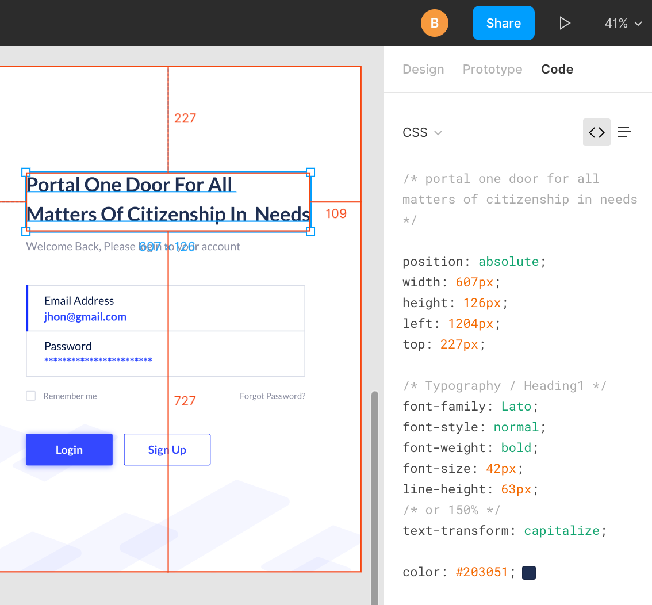Click the Present/play icon in the toolbar
Viewport: 652px width, 605px height.
tap(565, 23)
